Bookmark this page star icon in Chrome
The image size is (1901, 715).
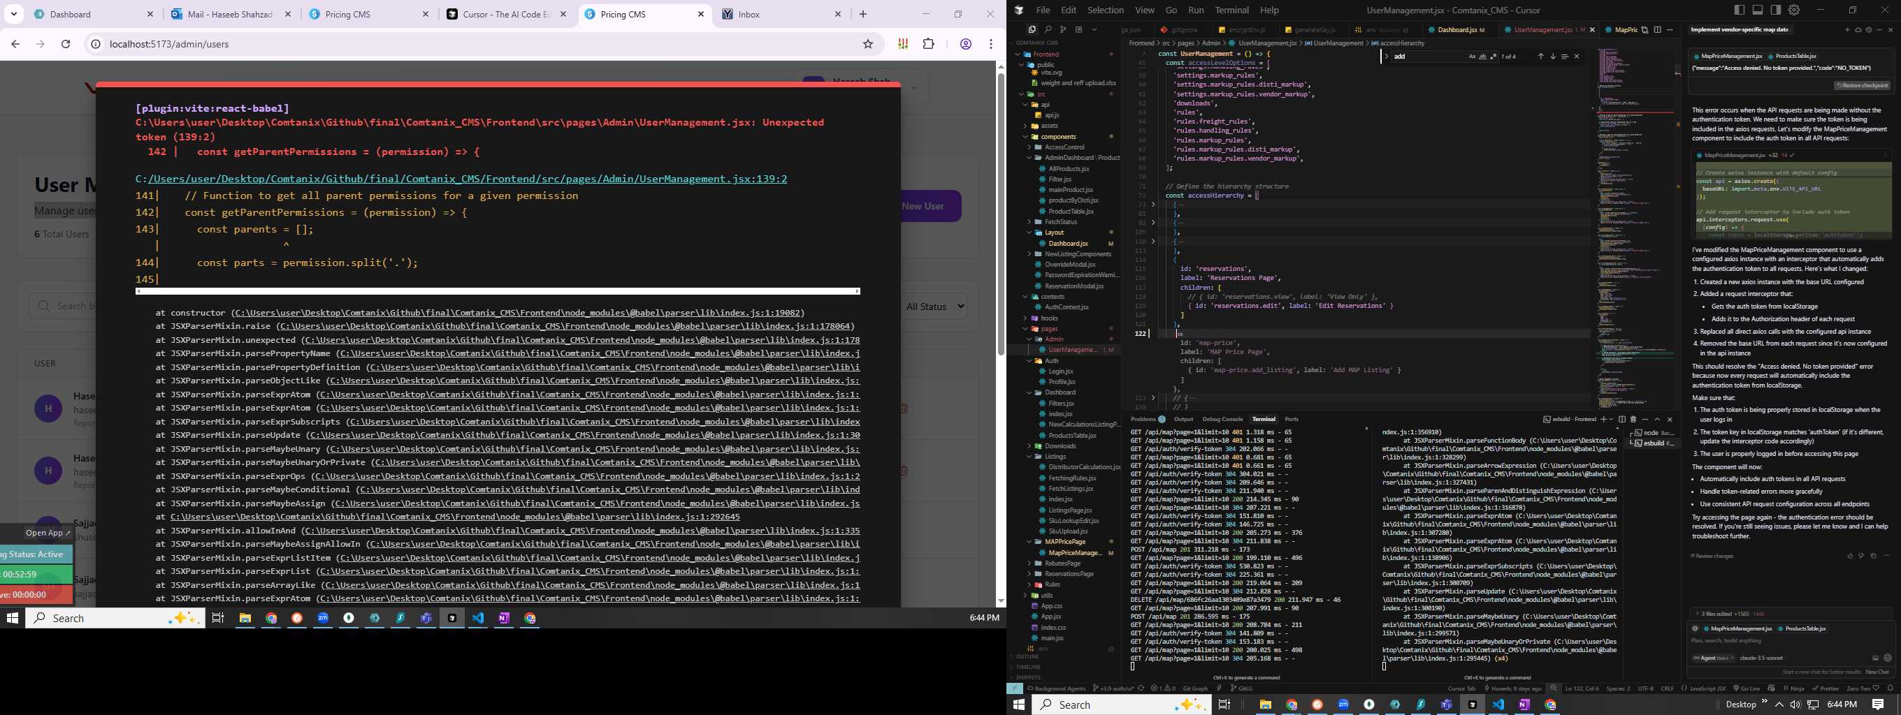coord(868,44)
